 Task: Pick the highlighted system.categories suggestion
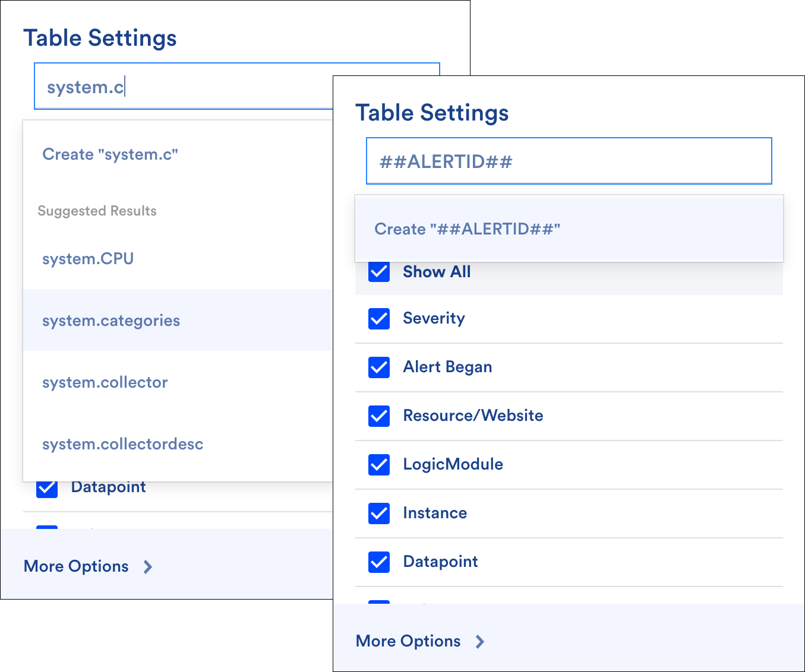point(111,321)
